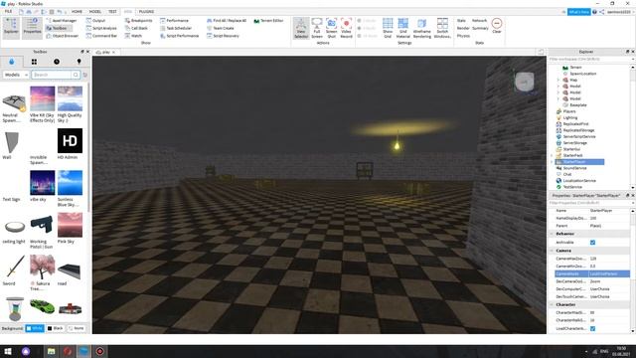Screen dimensions: 636x358
Task: Show Render stats
Action: point(463,28)
